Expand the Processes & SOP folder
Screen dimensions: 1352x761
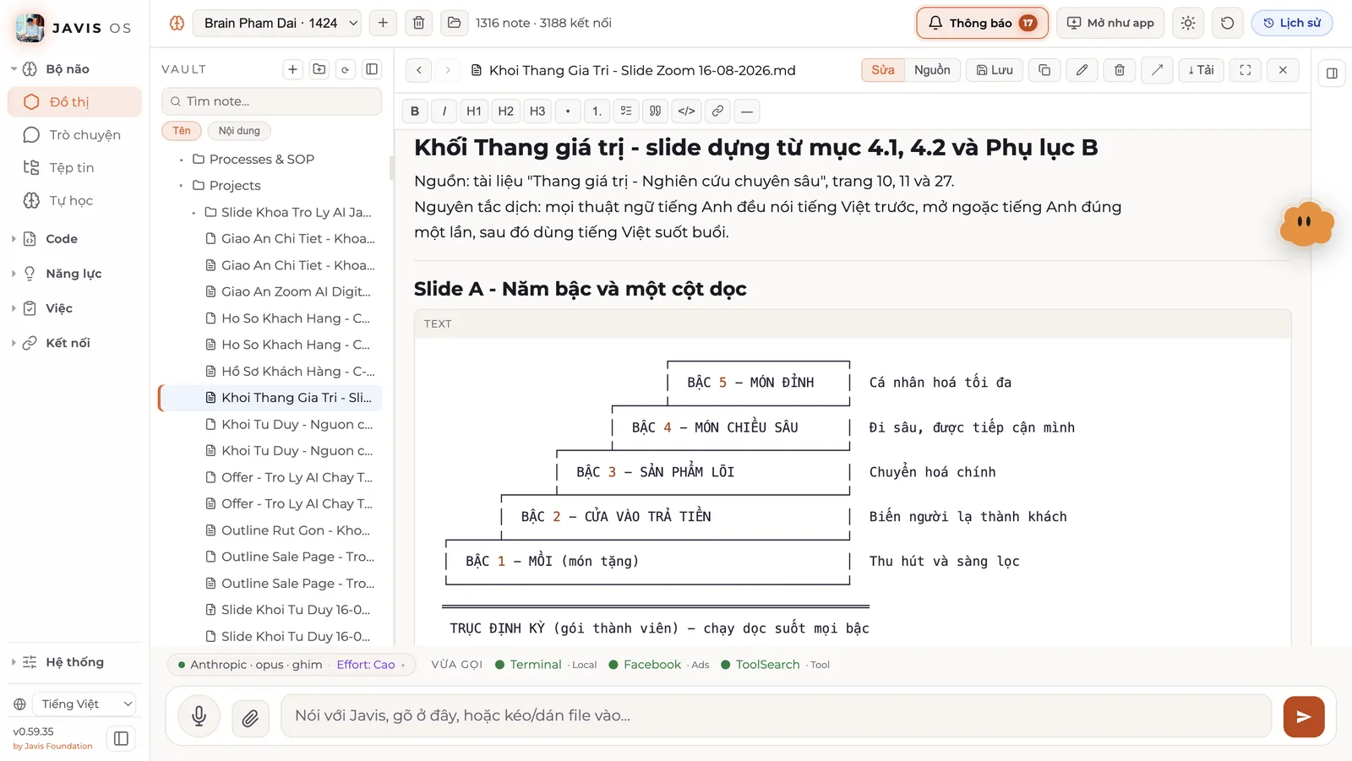click(x=261, y=159)
